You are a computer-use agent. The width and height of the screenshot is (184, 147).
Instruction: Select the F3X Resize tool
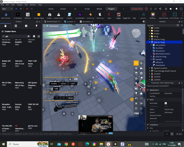[x=141, y=63]
